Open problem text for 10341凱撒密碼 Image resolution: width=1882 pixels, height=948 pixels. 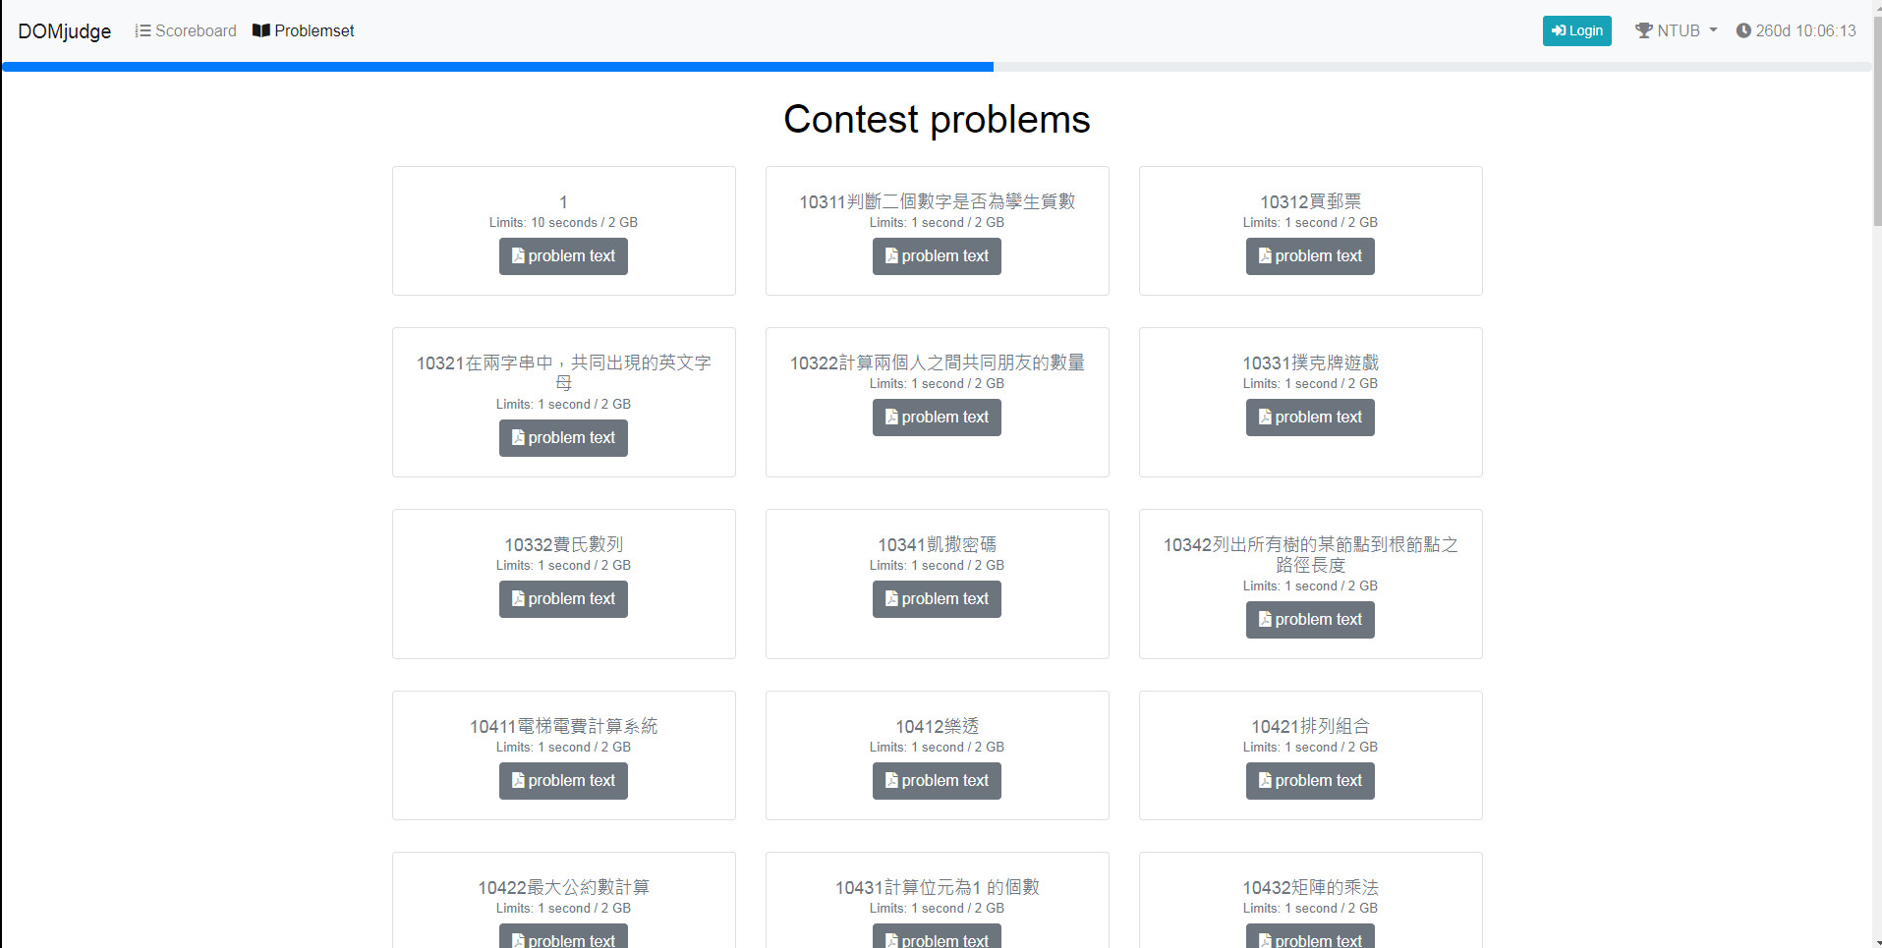click(x=937, y=599)
